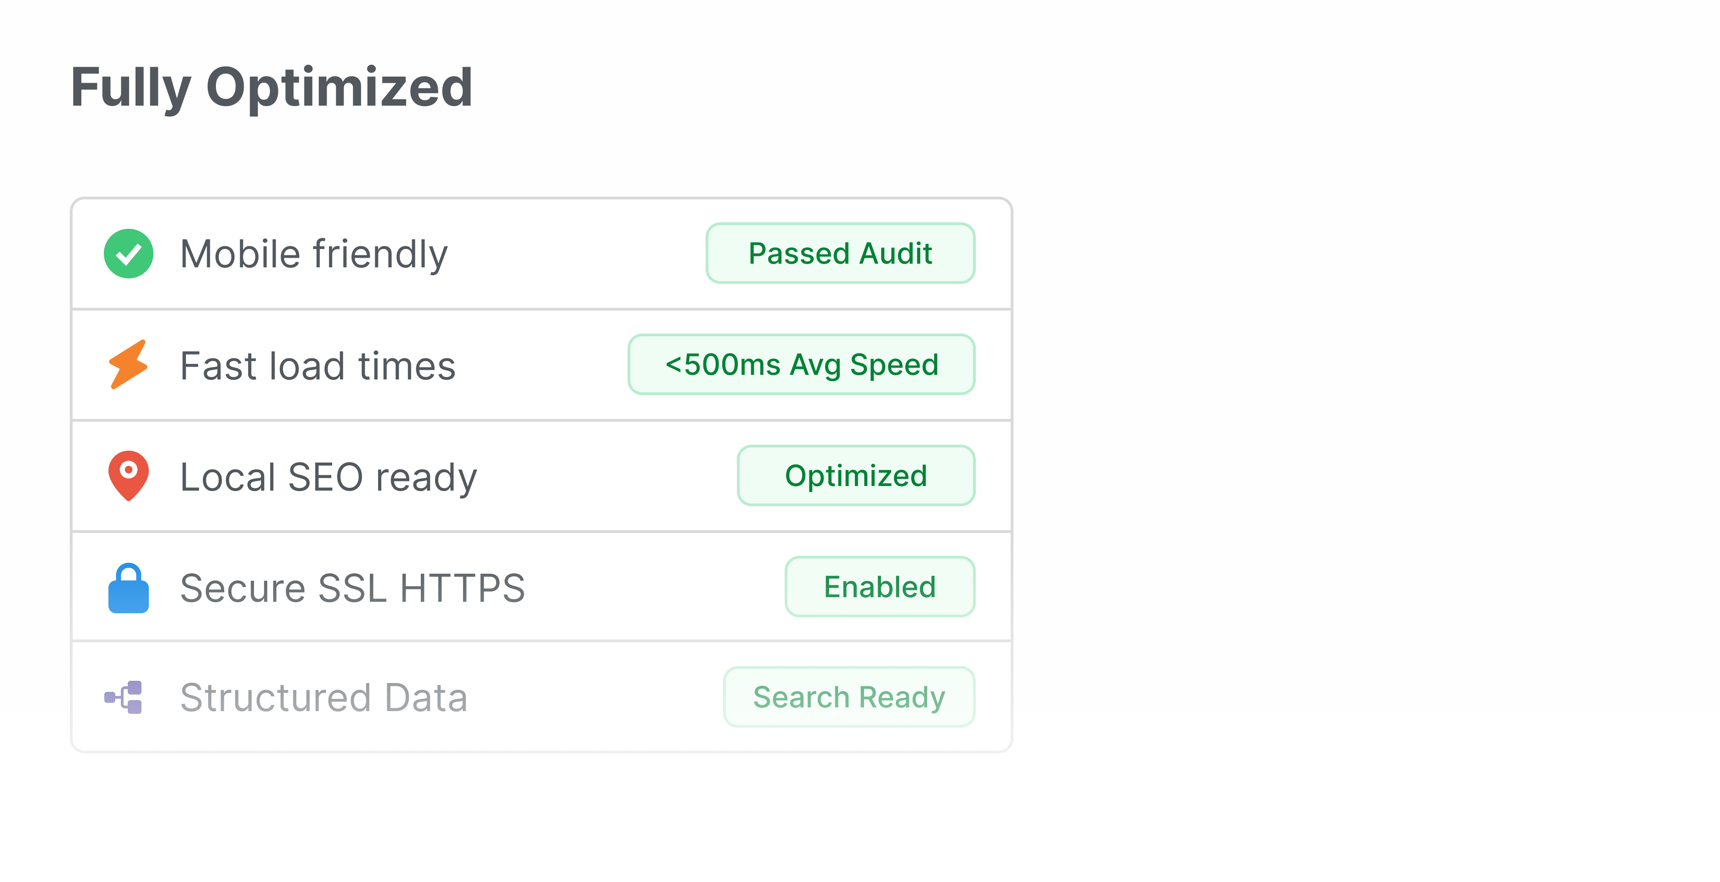Select the whole Local SEO ready row
This screenshot has height=882, width=1720.
click(601, 477)
